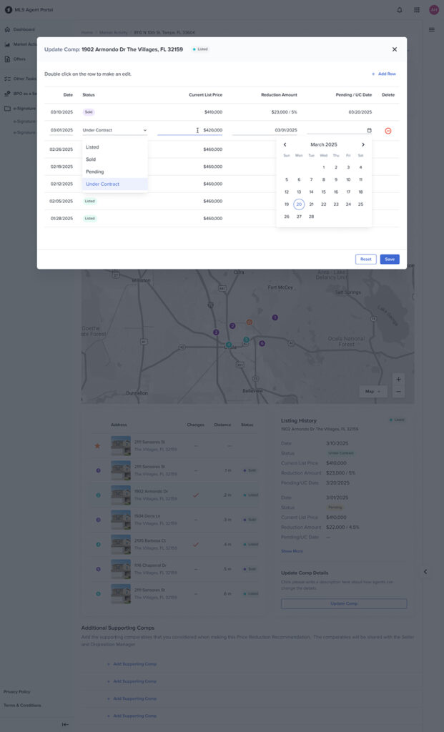Select Listed from the status options
Image resolution: width=444 pixels, height=732 pixels.
pos(115,147)
